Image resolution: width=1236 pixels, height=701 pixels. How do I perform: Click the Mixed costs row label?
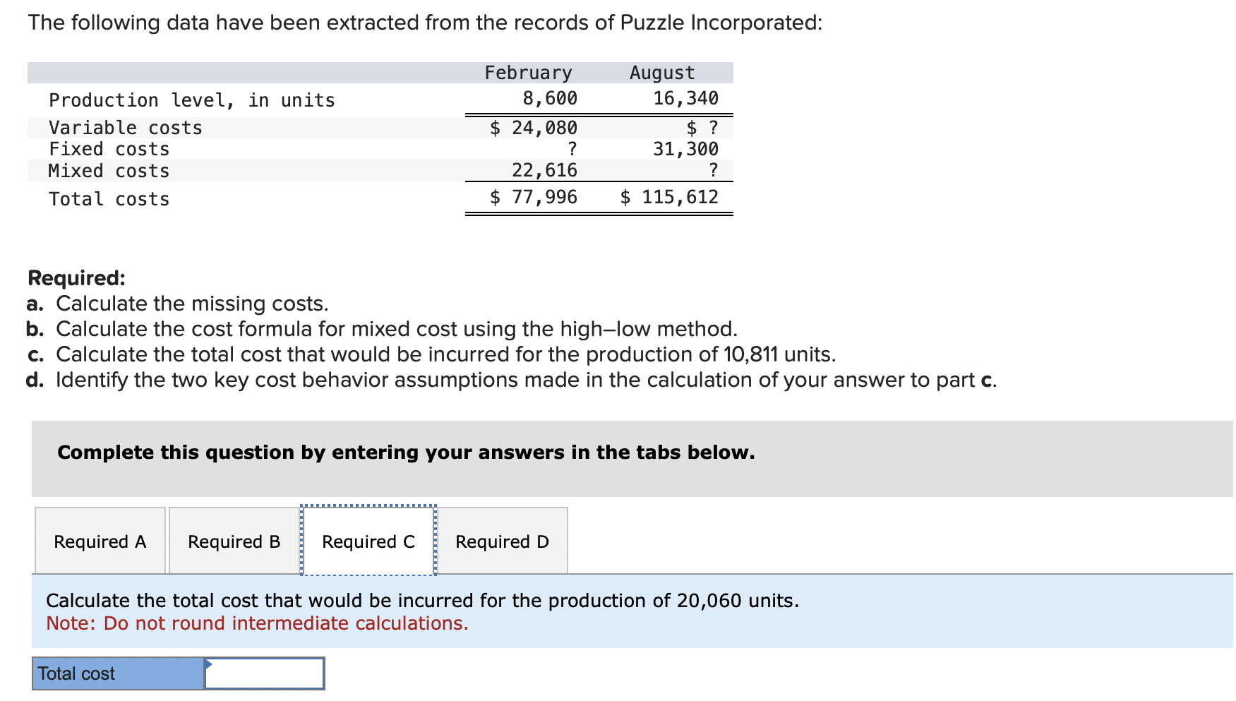109,171
